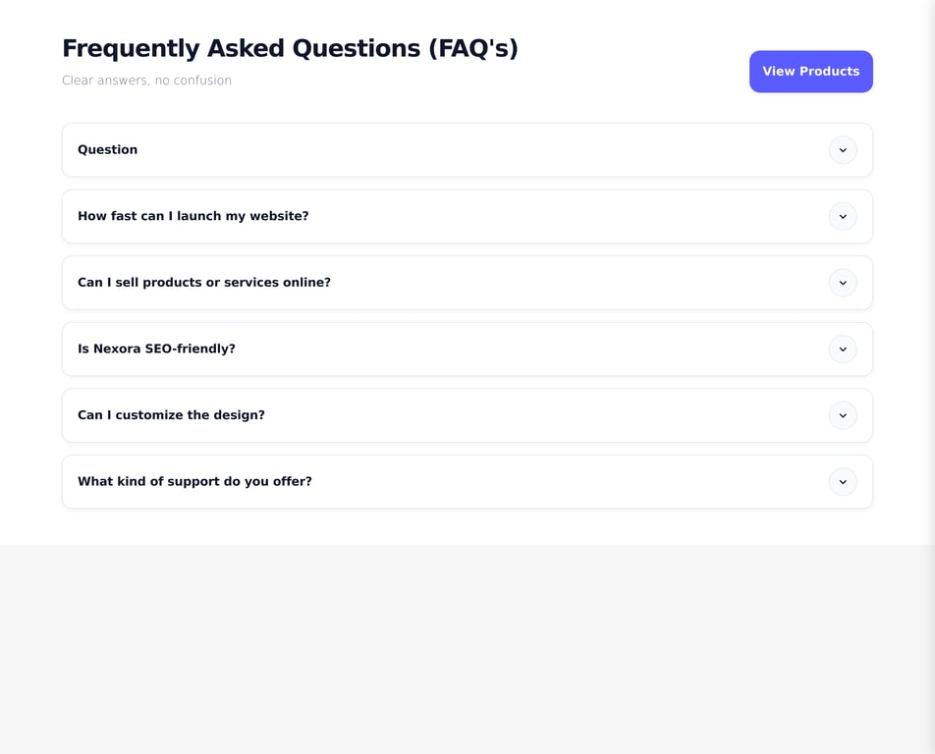Toggle the selling products online FAQ
This screenshot has width=935, height=754.
(467, 283)
